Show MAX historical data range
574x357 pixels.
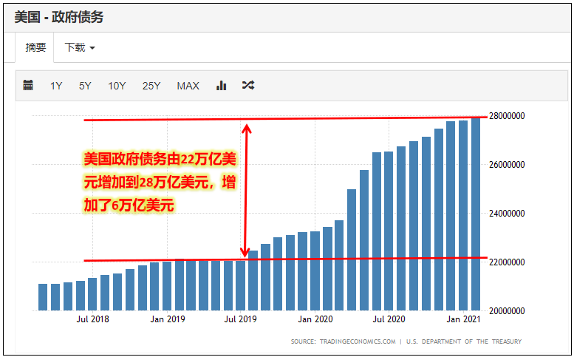[188, 86]
